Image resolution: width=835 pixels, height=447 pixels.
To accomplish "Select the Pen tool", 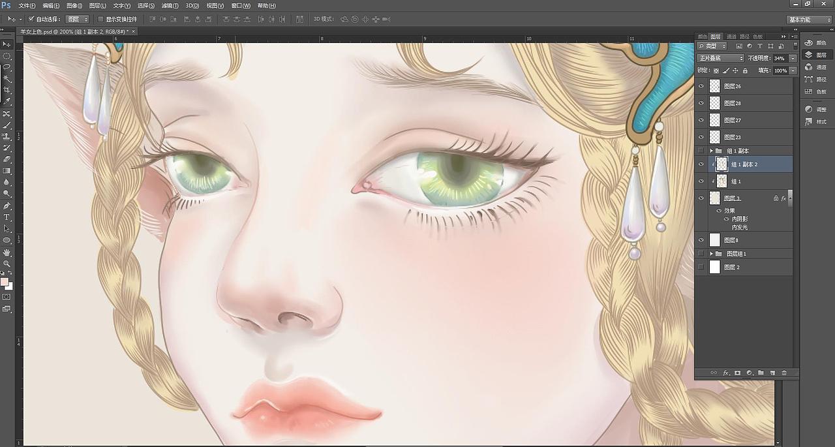I will pyautogui.click(x=7, y=205).
